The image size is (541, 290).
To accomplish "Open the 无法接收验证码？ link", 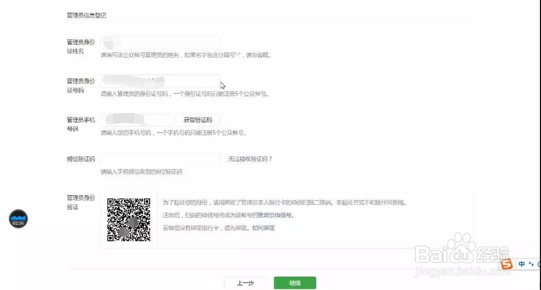I will [x=250, y=159].
